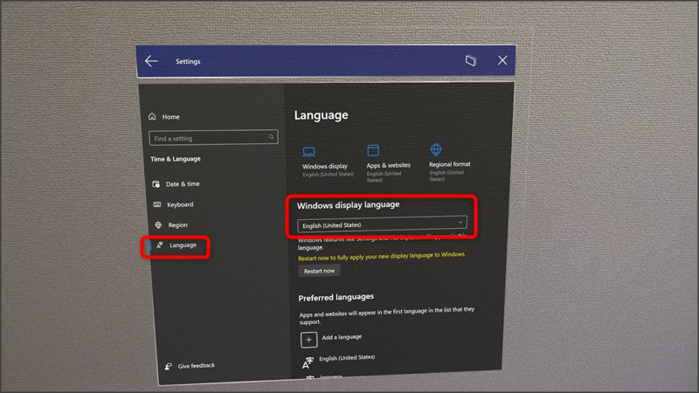Click the Apps & websites window icon
699x393 pixels.
tap(374, 150)
